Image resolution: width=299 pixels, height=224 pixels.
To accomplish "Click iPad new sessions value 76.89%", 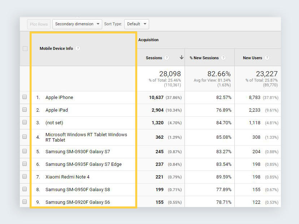I will pos(224,110).
